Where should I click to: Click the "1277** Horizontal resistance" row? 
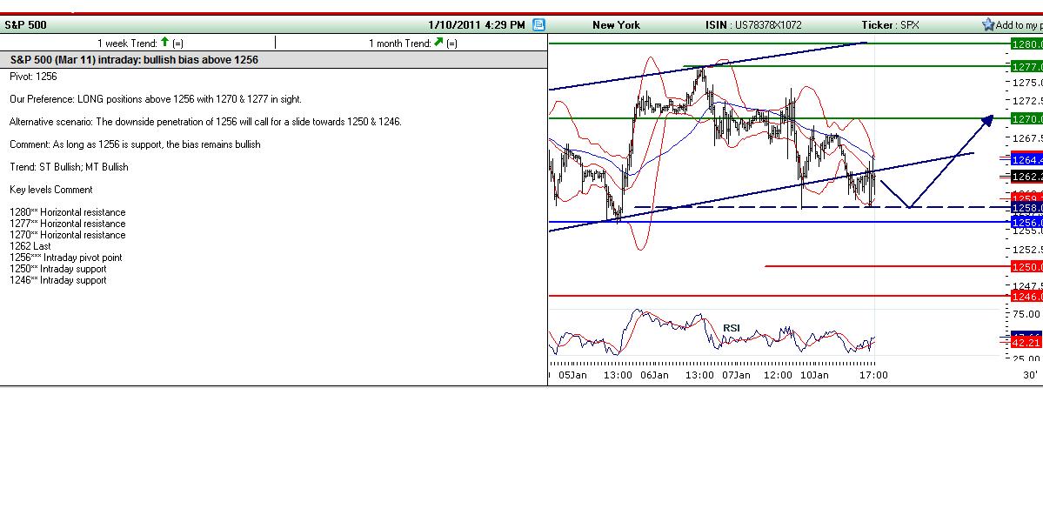coord(67,224)
